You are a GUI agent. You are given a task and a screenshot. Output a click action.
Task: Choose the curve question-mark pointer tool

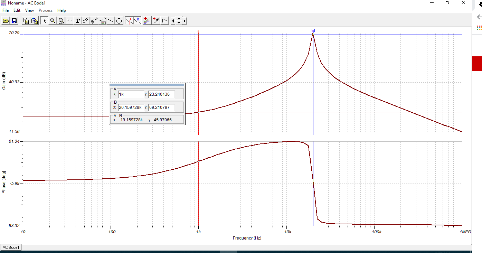(94, 21)
